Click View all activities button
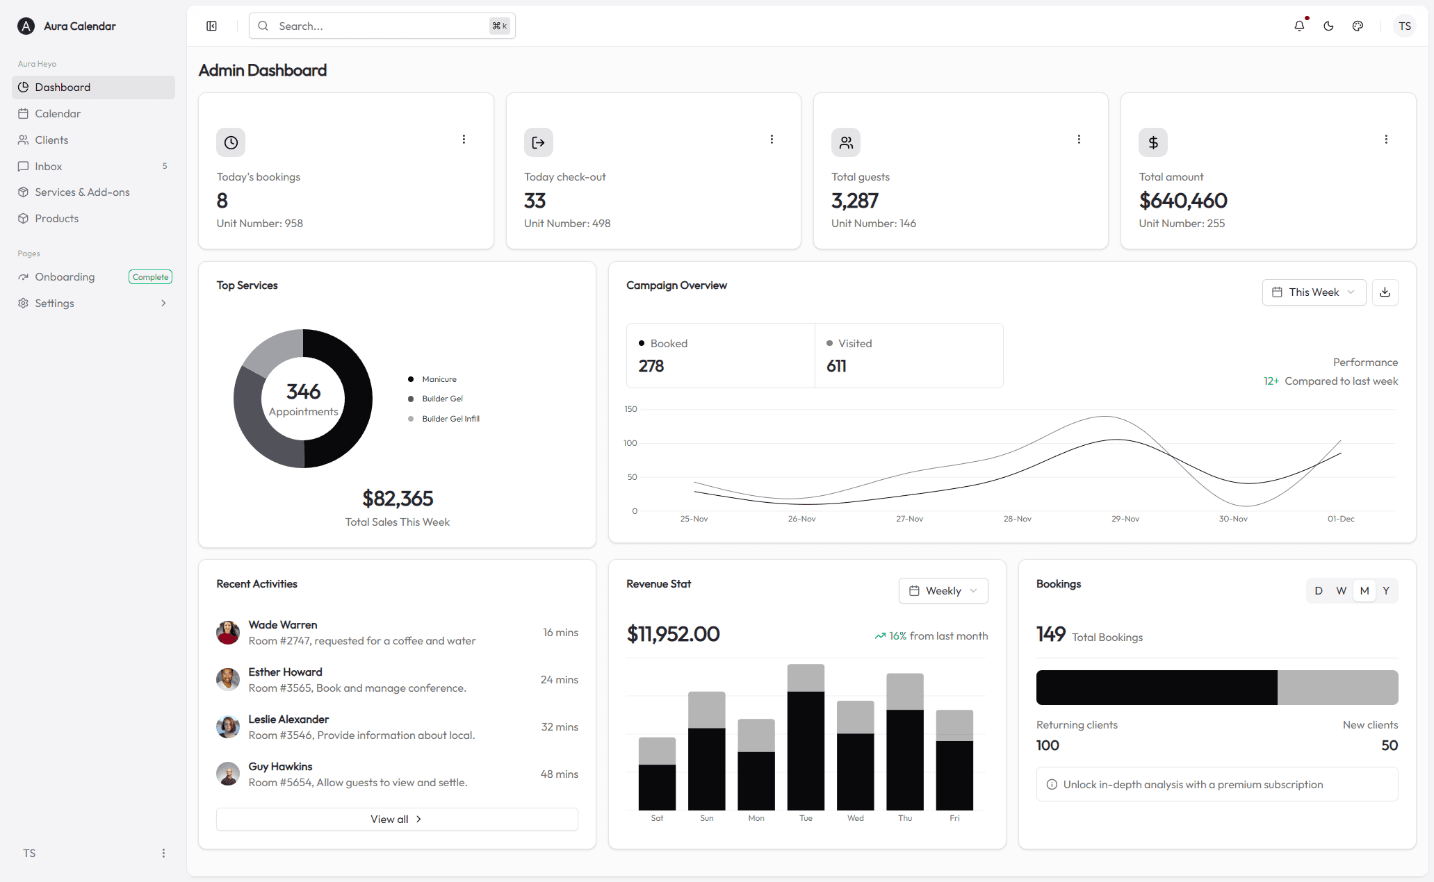 tap(396, 819)
